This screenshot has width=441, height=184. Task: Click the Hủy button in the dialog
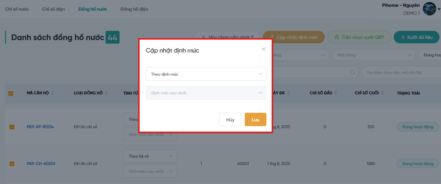[230, 120]
